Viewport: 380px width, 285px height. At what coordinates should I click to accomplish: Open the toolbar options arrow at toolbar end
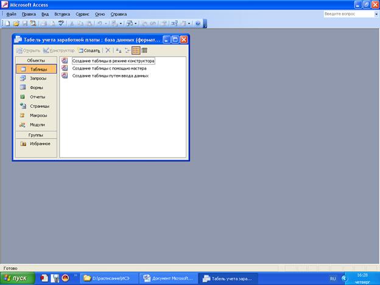(205, 24)
